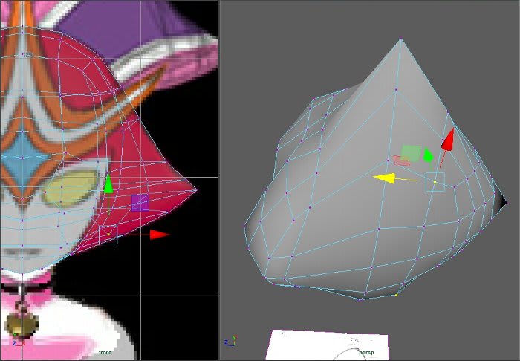Grab the red X-axis arrow in front view
This screenshot has height=361, width=520.
[x=160, y=235]
